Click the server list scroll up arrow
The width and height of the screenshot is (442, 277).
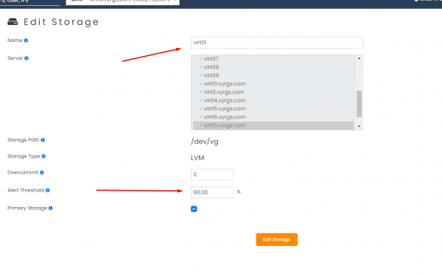click(x=359, y=58)
